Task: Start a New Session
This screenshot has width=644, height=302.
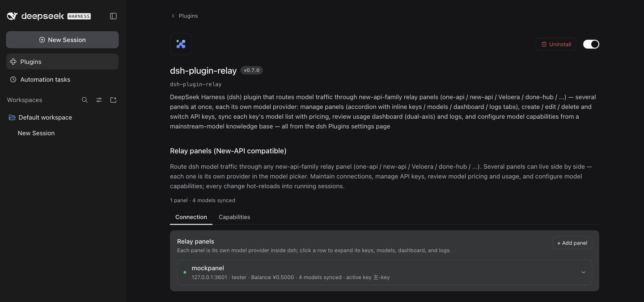Action: [x=62, y=40]
